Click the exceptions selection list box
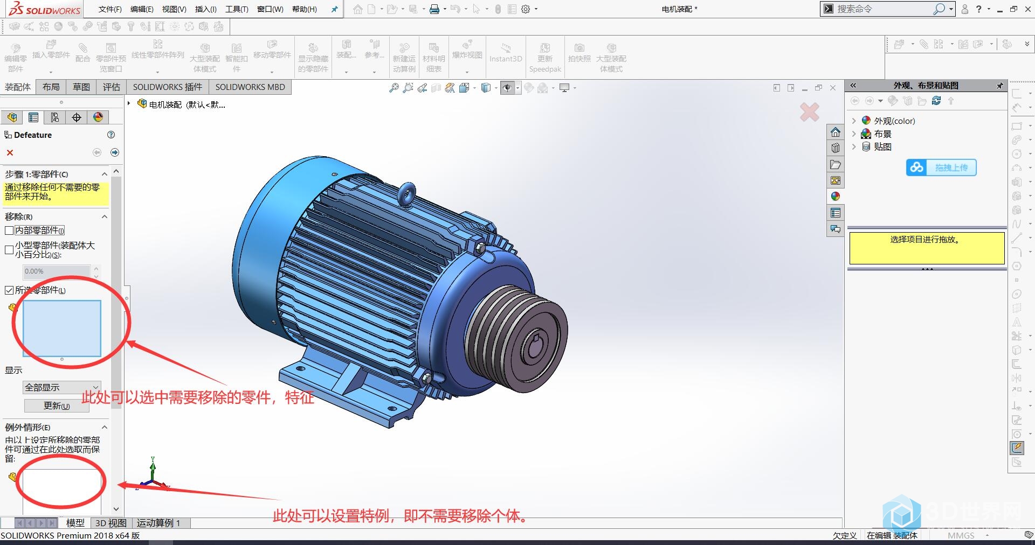 click(x=62, y=491)
